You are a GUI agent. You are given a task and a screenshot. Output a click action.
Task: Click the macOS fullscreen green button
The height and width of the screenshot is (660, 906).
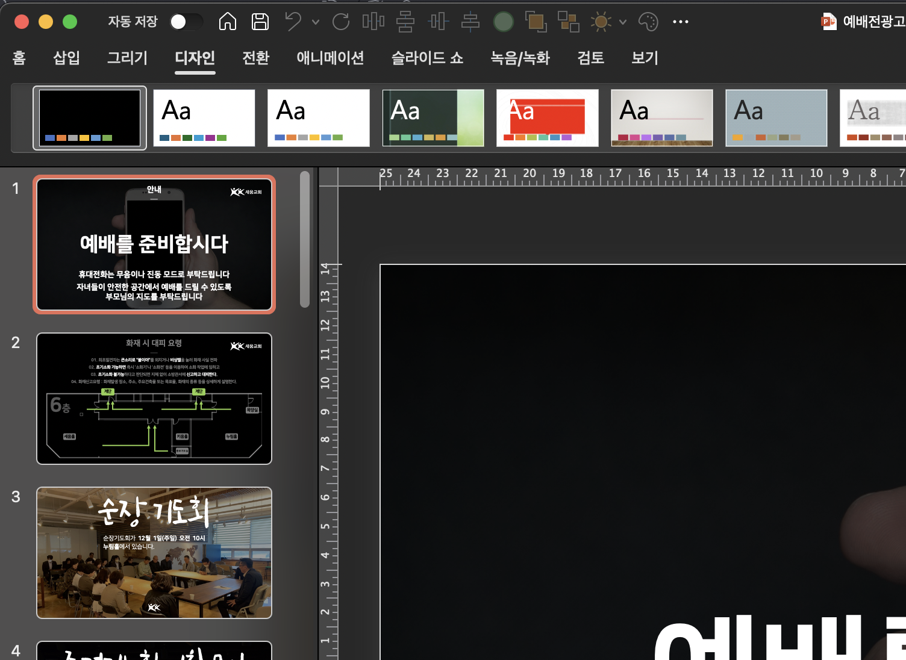click(x=70, y=22)
